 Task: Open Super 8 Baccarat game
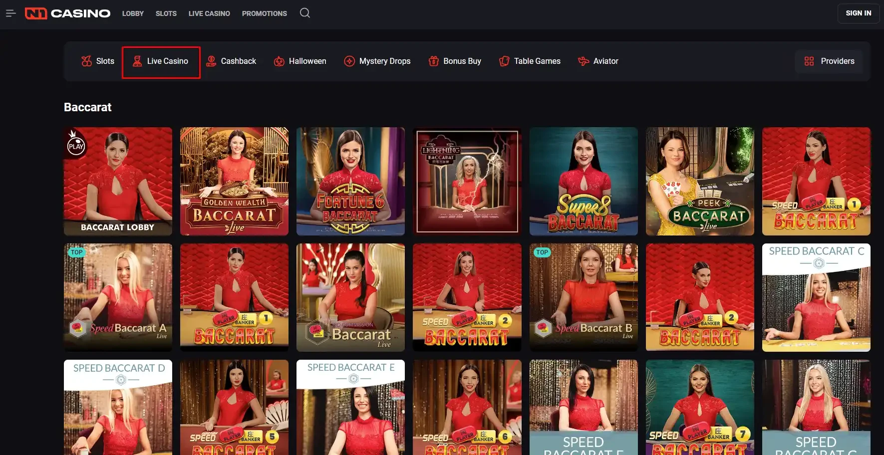click(x=584, y=182)
